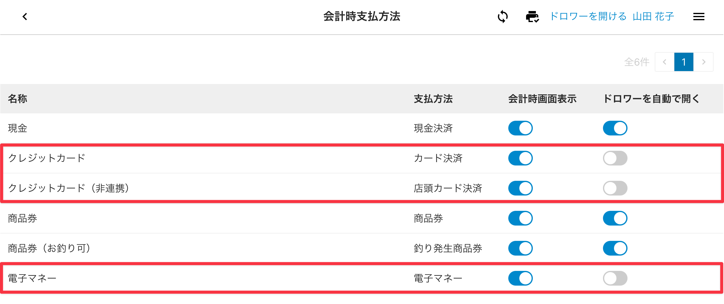Disable auto drawer open for 商品券
The image size is (724, 304).
click(x=615, y=218)
